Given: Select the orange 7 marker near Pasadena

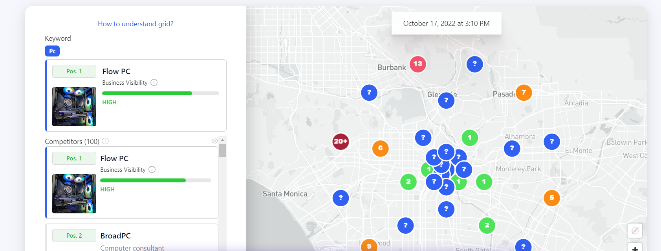Looking at the screenshot, I should (x=524, y=93).
